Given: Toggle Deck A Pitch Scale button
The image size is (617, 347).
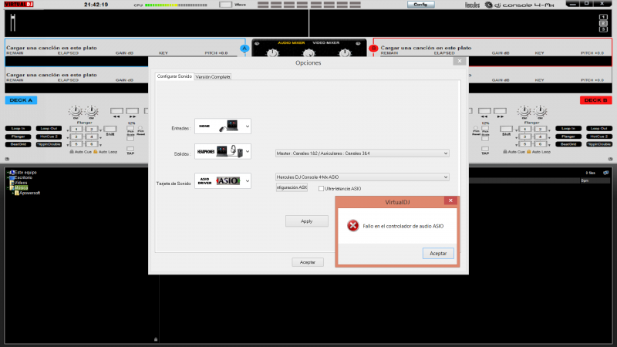Looking at the screenshot, I should click(130, 128).
